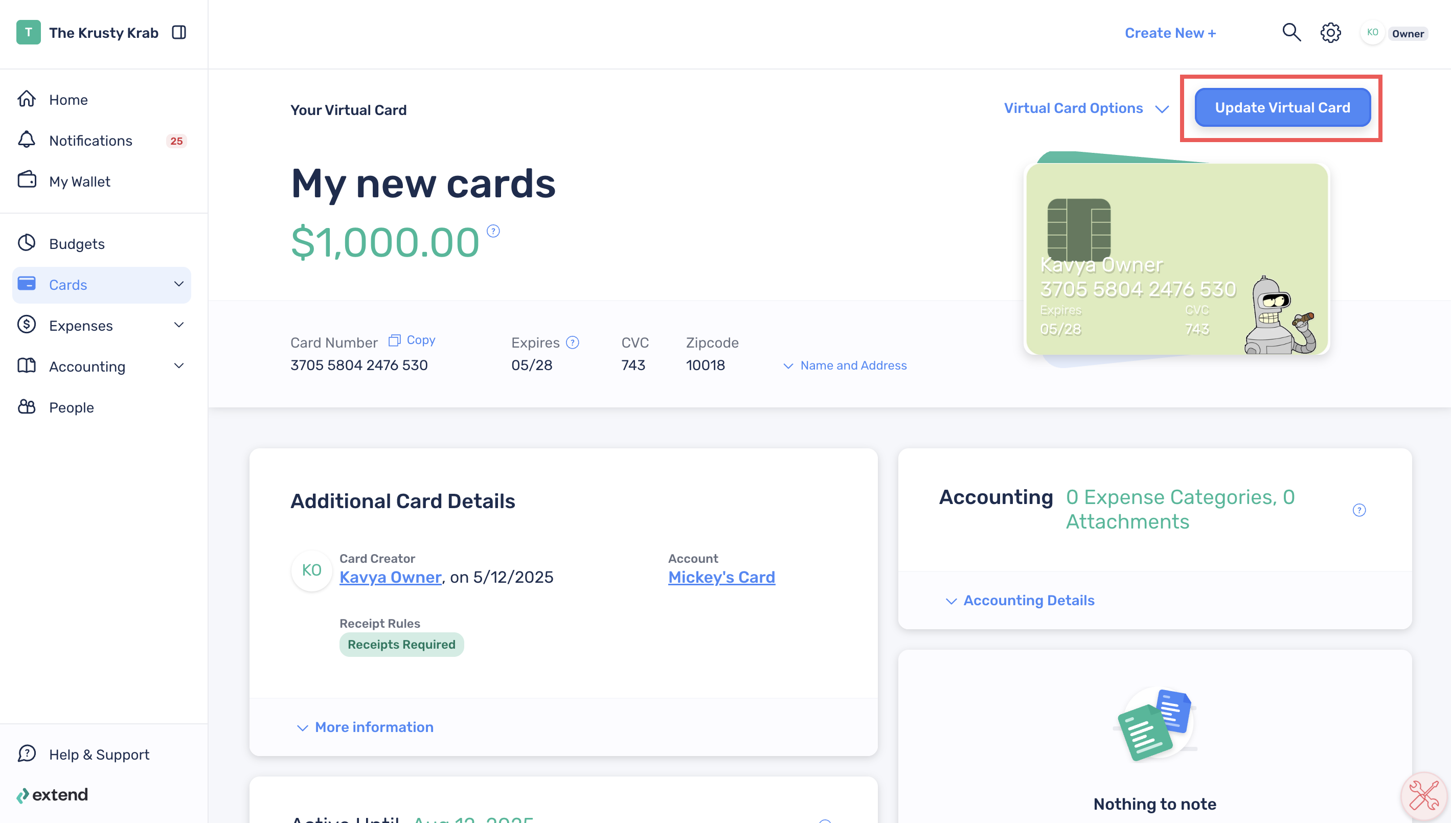Expand Name and Address details

(x=845, y=365)
